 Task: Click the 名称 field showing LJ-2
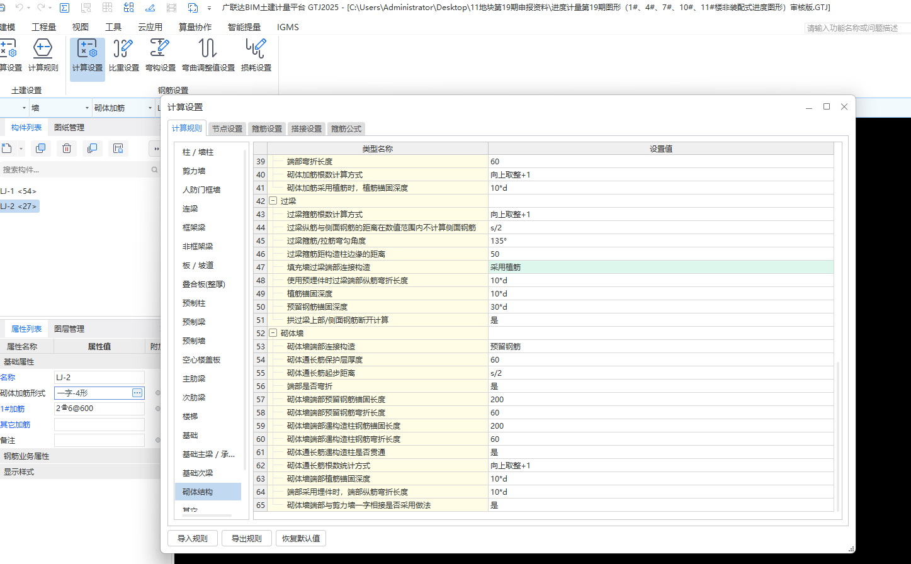point(99,377)
